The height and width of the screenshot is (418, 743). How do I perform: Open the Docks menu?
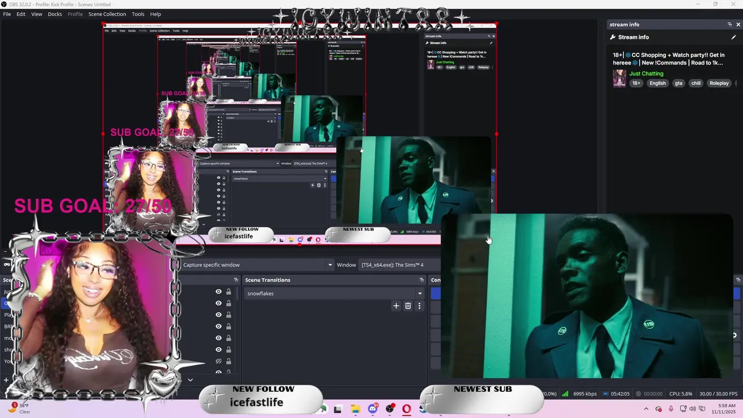[x=55, y=14]
